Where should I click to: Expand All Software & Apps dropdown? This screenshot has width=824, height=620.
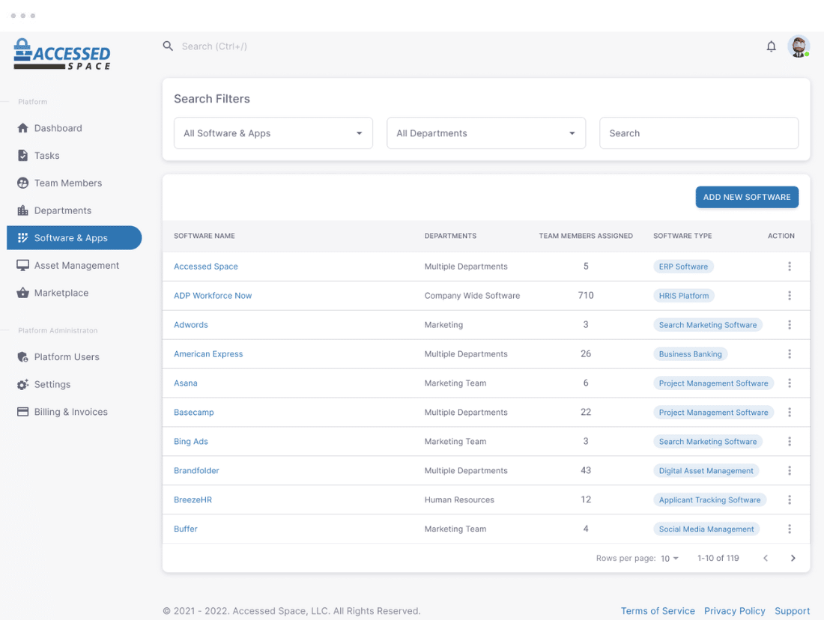pos(273,133)
